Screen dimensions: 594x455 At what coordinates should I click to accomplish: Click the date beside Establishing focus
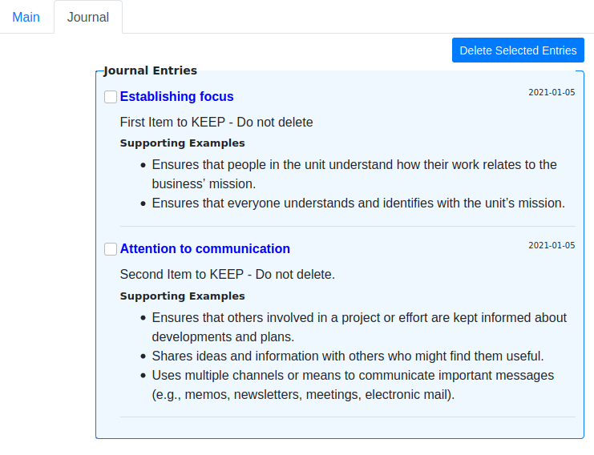click(x=552, y=92)
